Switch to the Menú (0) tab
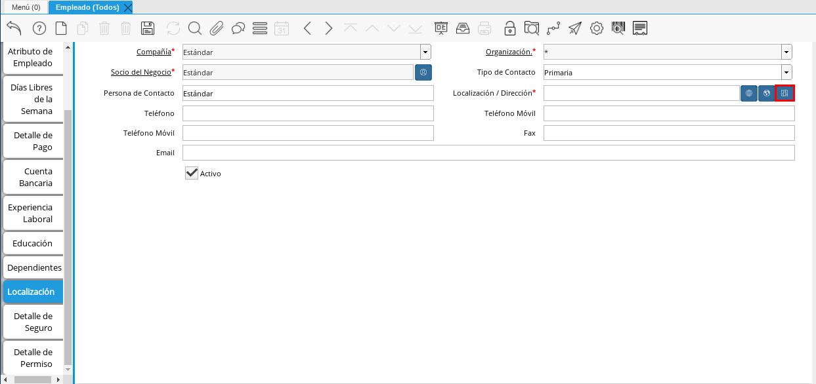This screenshot has width=816, height=384. pos(26,7)
